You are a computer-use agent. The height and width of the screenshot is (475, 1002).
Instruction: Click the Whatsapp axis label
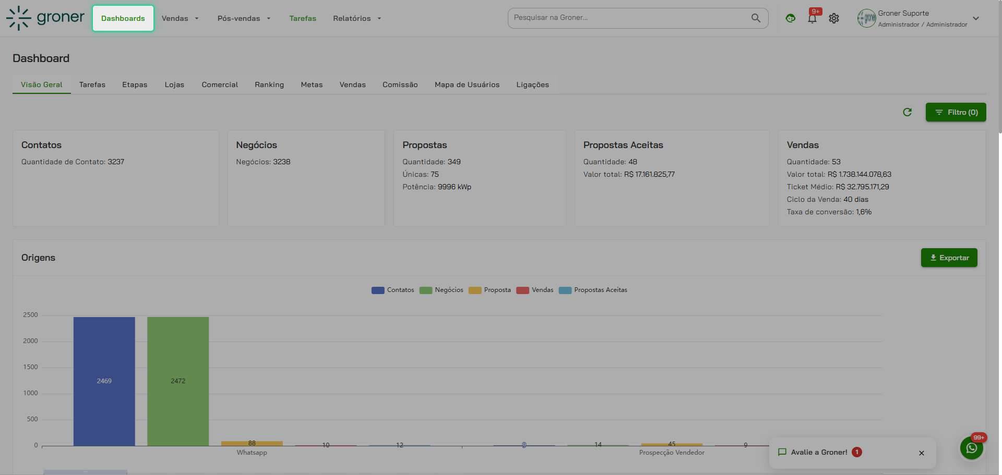(x=252, y=453)
